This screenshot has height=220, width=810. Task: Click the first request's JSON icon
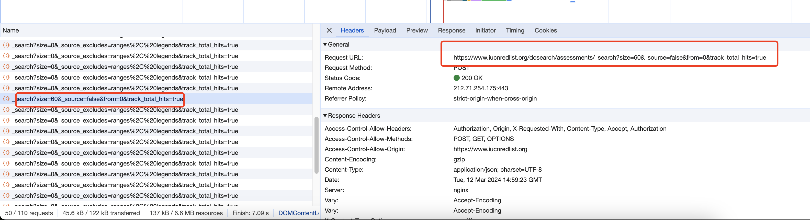point(6,45)
